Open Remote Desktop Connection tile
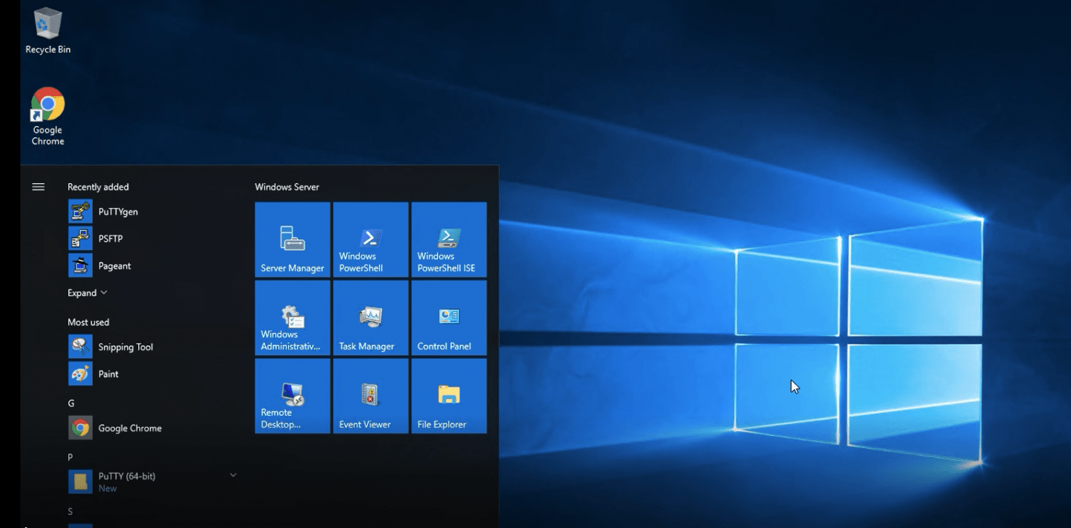The height and width of the screenshot is (528, 1071). tap(292, 396)
